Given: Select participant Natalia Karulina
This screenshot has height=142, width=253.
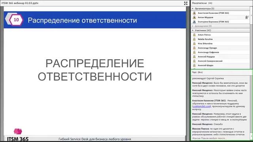Looking at the screenshot, I should tap(205, 39).
